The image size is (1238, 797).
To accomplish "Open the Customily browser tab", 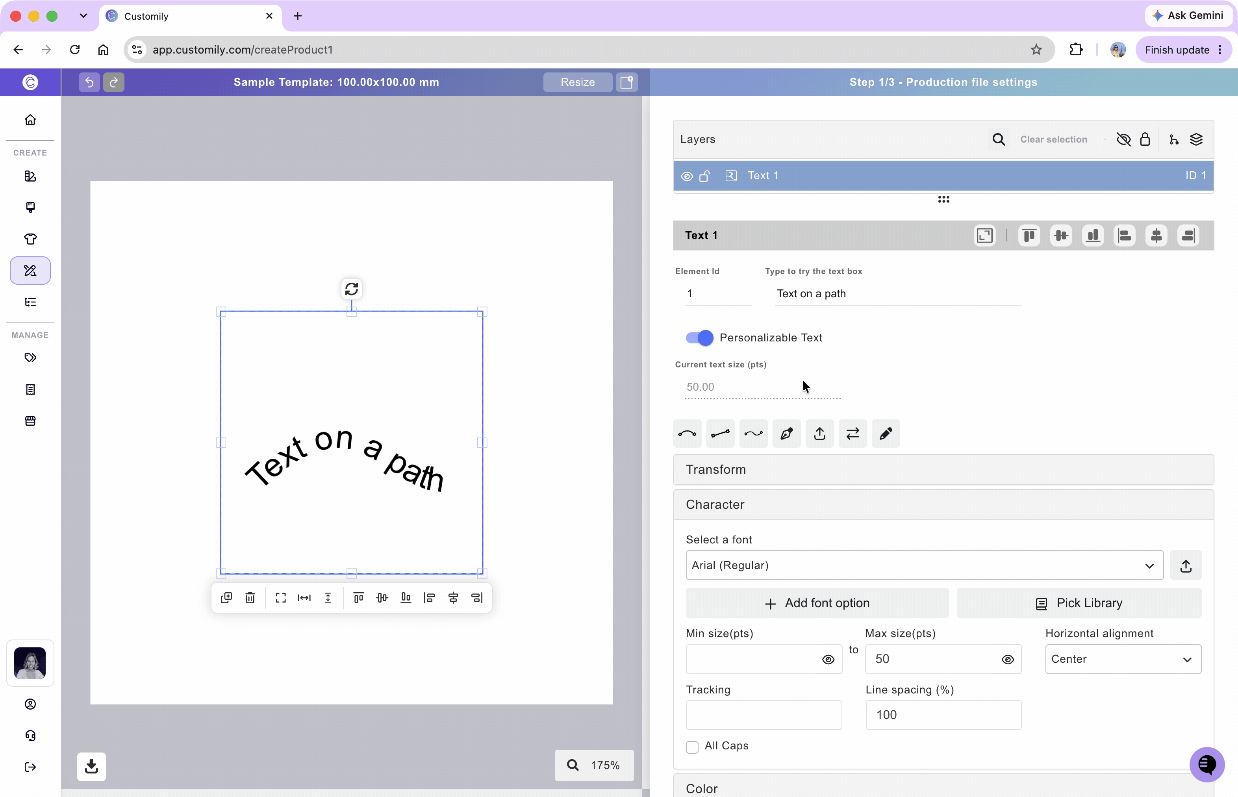I will pos(190,16).
